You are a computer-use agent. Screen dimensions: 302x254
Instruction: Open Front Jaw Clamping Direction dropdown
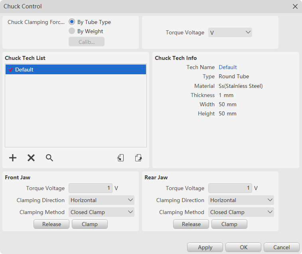[x=101, y=200]
